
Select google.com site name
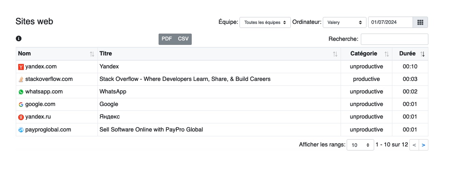tap(40, 104)
